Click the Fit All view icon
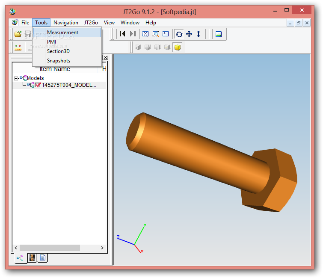The height and width of the screenshot is (278, 323). 145,34
